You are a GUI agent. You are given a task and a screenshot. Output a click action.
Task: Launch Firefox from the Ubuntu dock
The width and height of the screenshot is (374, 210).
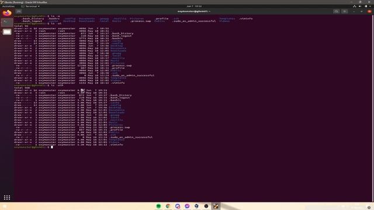[7, 13]
